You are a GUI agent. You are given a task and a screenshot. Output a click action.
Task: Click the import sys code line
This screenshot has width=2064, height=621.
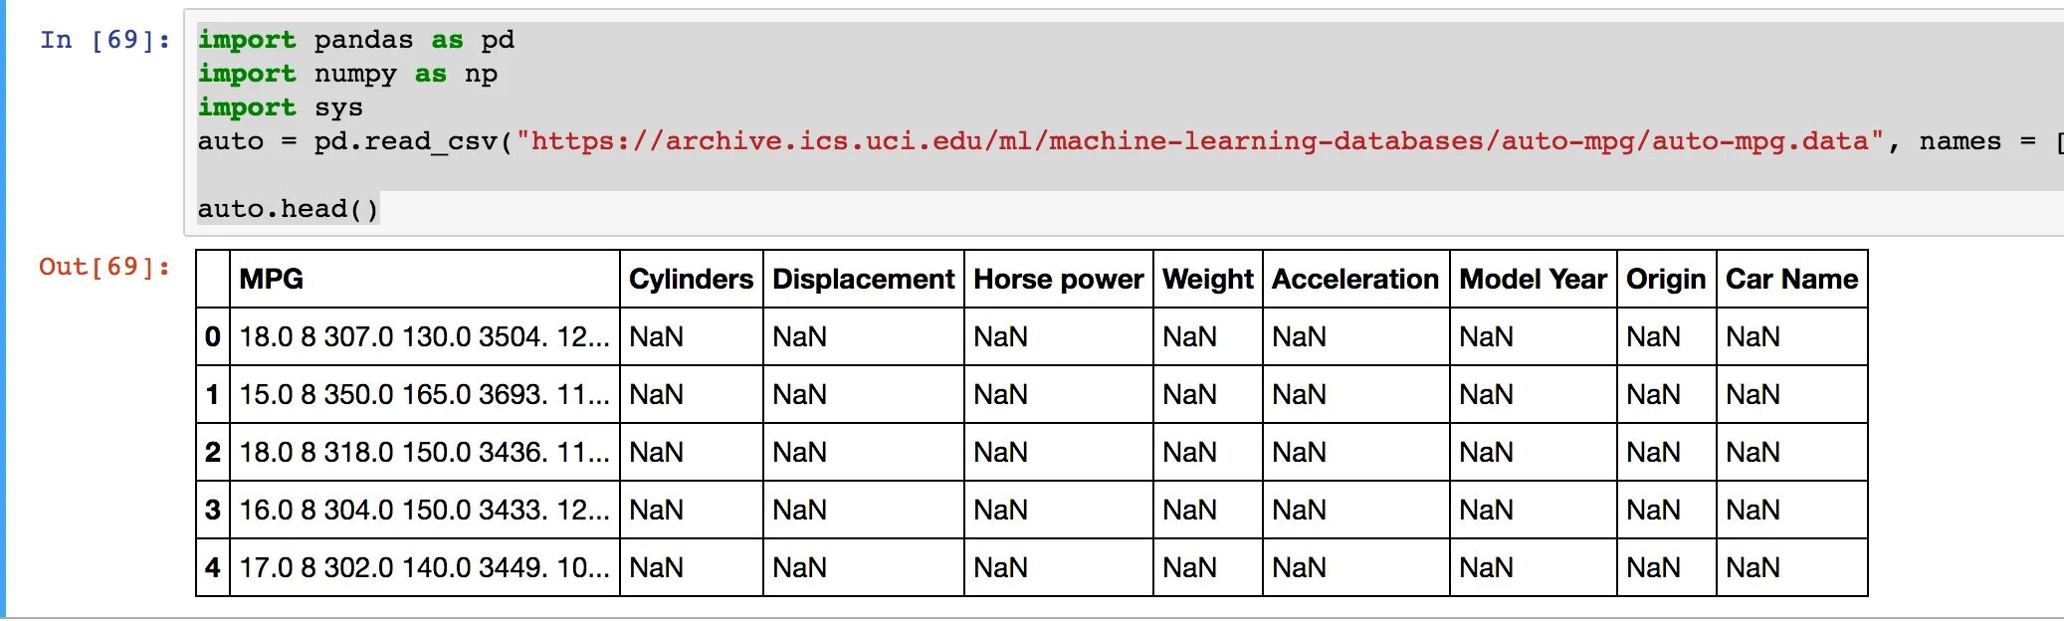[x=280, y=107]
